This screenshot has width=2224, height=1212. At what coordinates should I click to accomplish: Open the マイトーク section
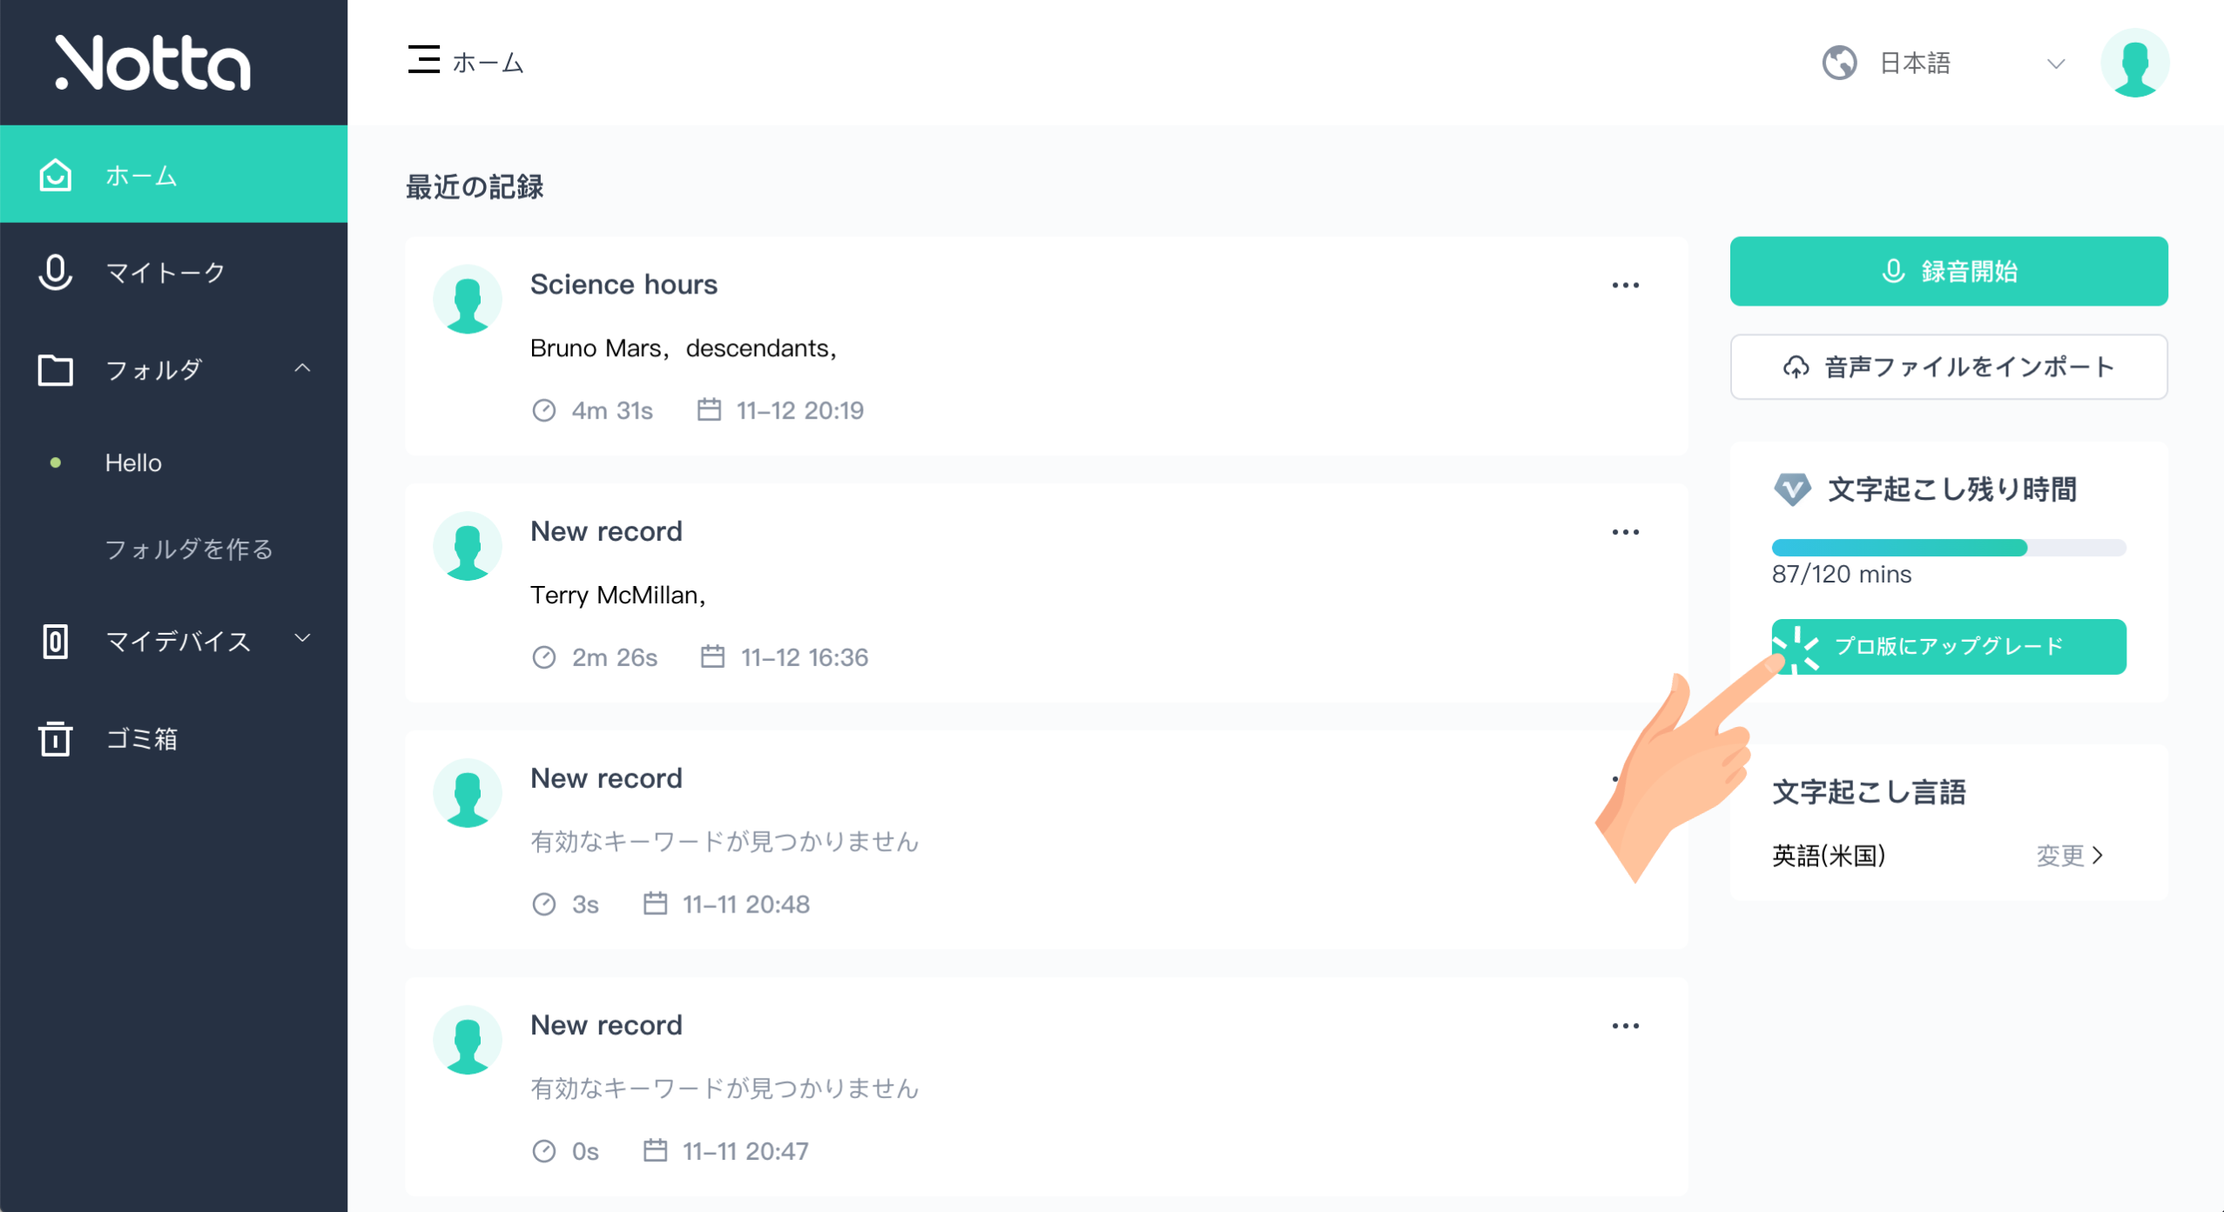(x=164, y=272)
